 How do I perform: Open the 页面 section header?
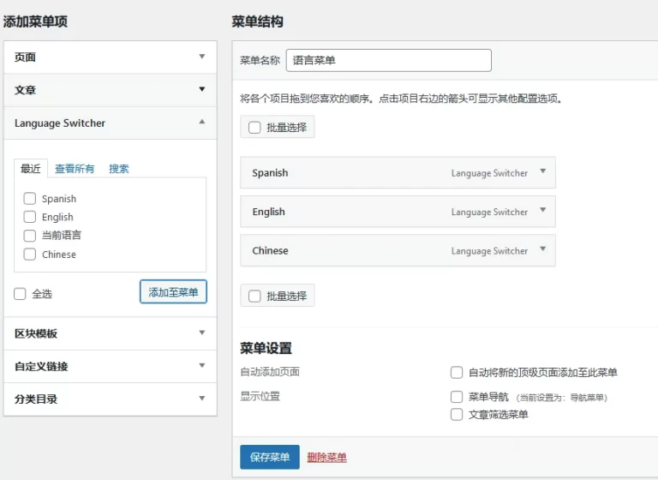(x=110, y=57)
